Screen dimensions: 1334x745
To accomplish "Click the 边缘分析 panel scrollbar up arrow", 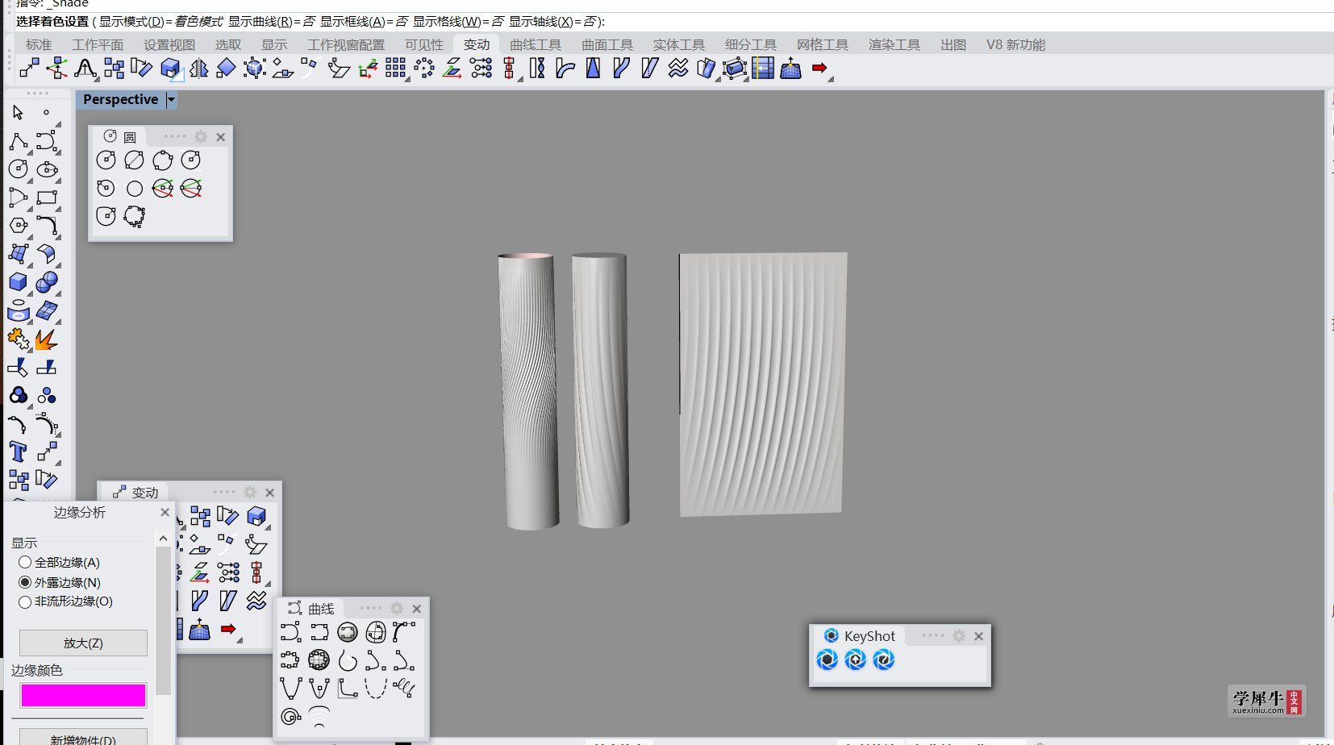I will coord(163,539).
